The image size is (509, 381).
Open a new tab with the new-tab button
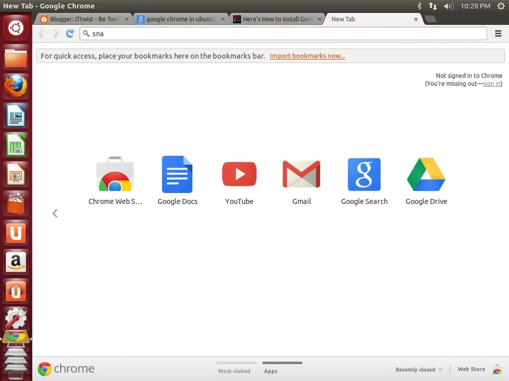[430, 19]
